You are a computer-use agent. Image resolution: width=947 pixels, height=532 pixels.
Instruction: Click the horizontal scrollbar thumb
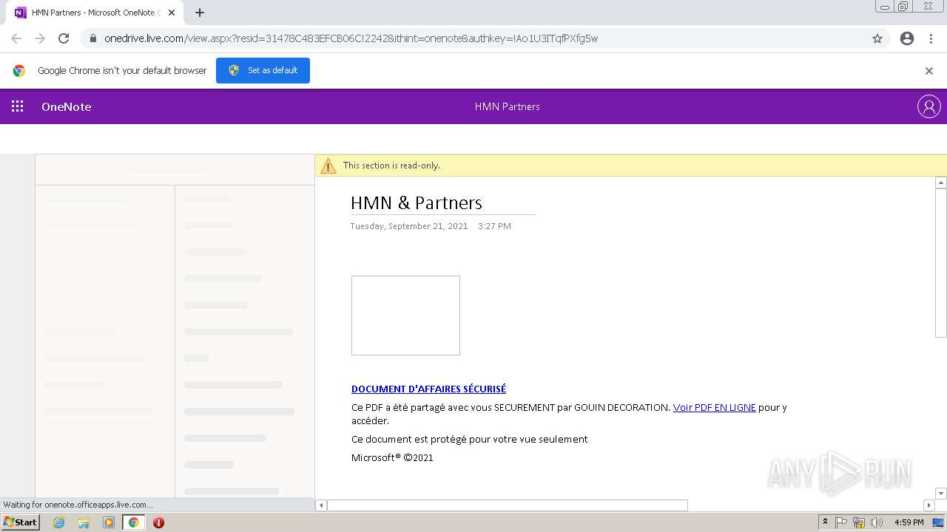(508, 505)
